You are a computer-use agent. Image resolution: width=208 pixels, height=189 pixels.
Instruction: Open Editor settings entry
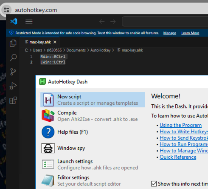coord(93,180)
